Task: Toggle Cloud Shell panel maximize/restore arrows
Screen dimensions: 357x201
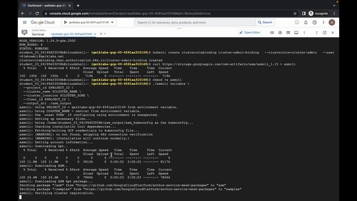Action: [316, 32]
